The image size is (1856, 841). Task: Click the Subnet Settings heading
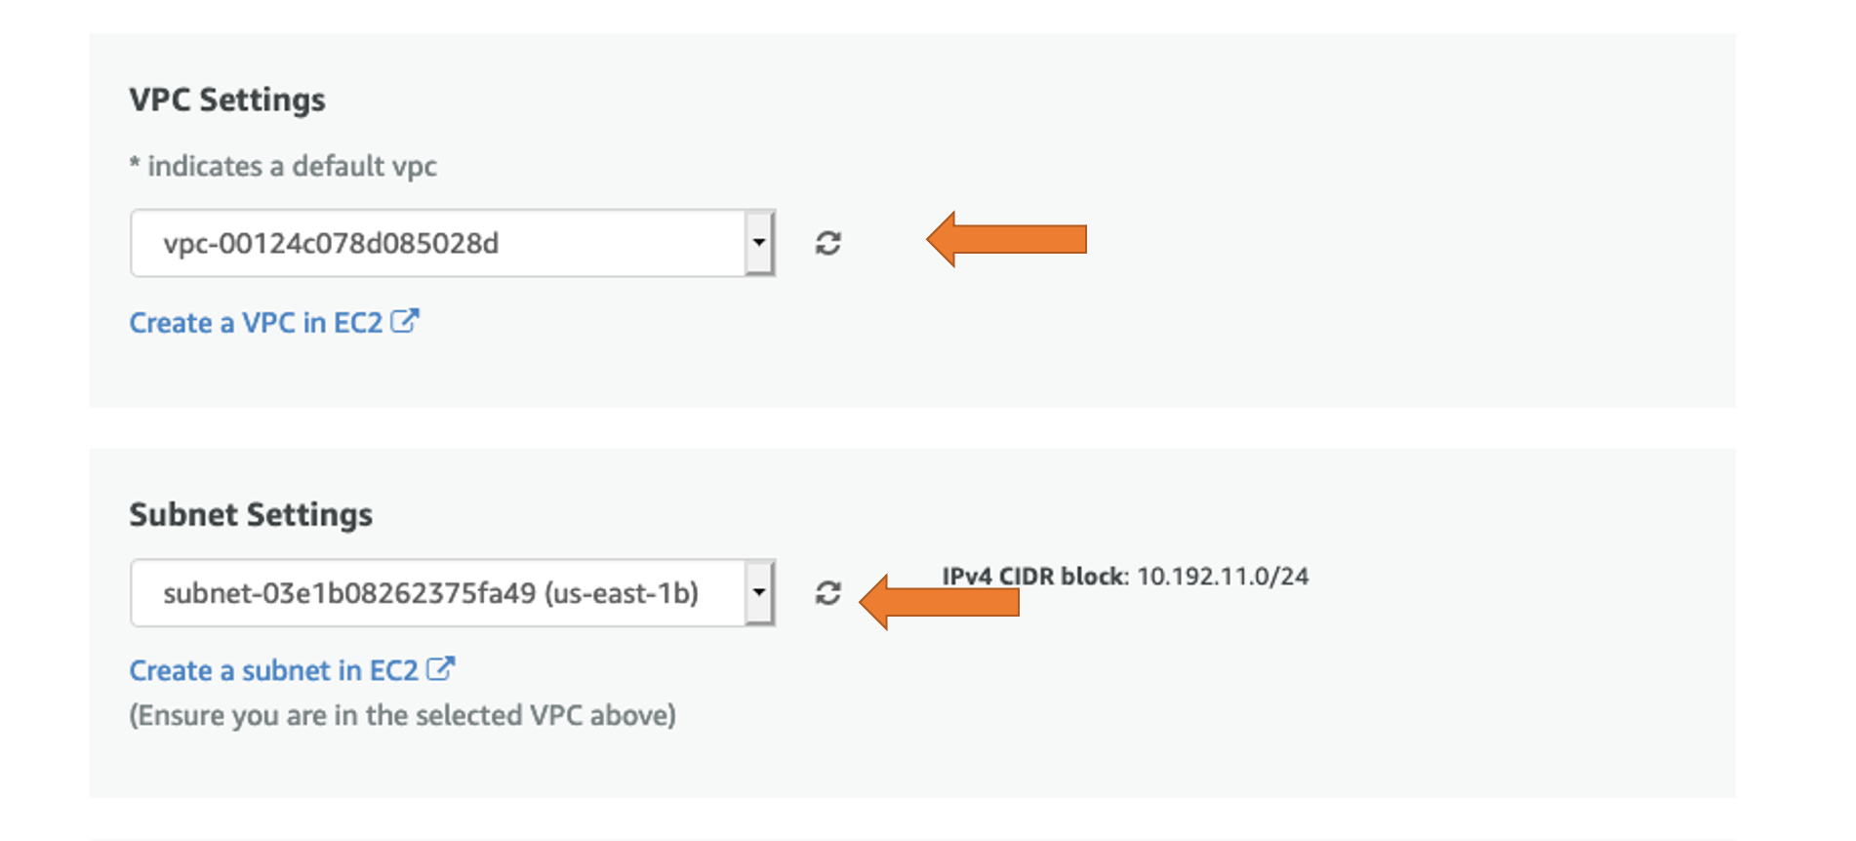251,514
